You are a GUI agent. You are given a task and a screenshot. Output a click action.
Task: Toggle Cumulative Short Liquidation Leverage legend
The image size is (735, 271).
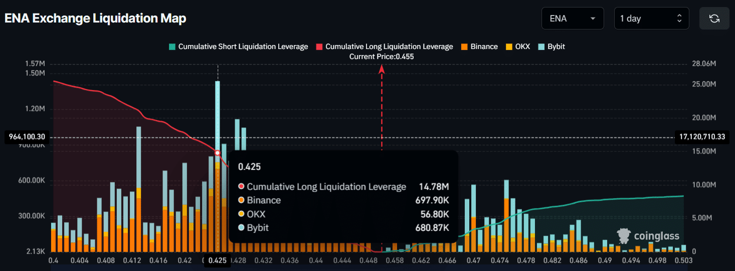coord(238,46)
